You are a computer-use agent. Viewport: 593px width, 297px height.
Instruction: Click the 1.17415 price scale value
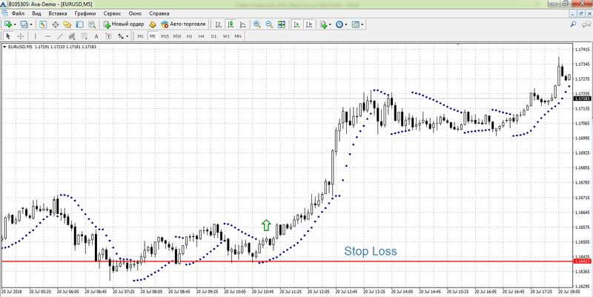point(583,50)
